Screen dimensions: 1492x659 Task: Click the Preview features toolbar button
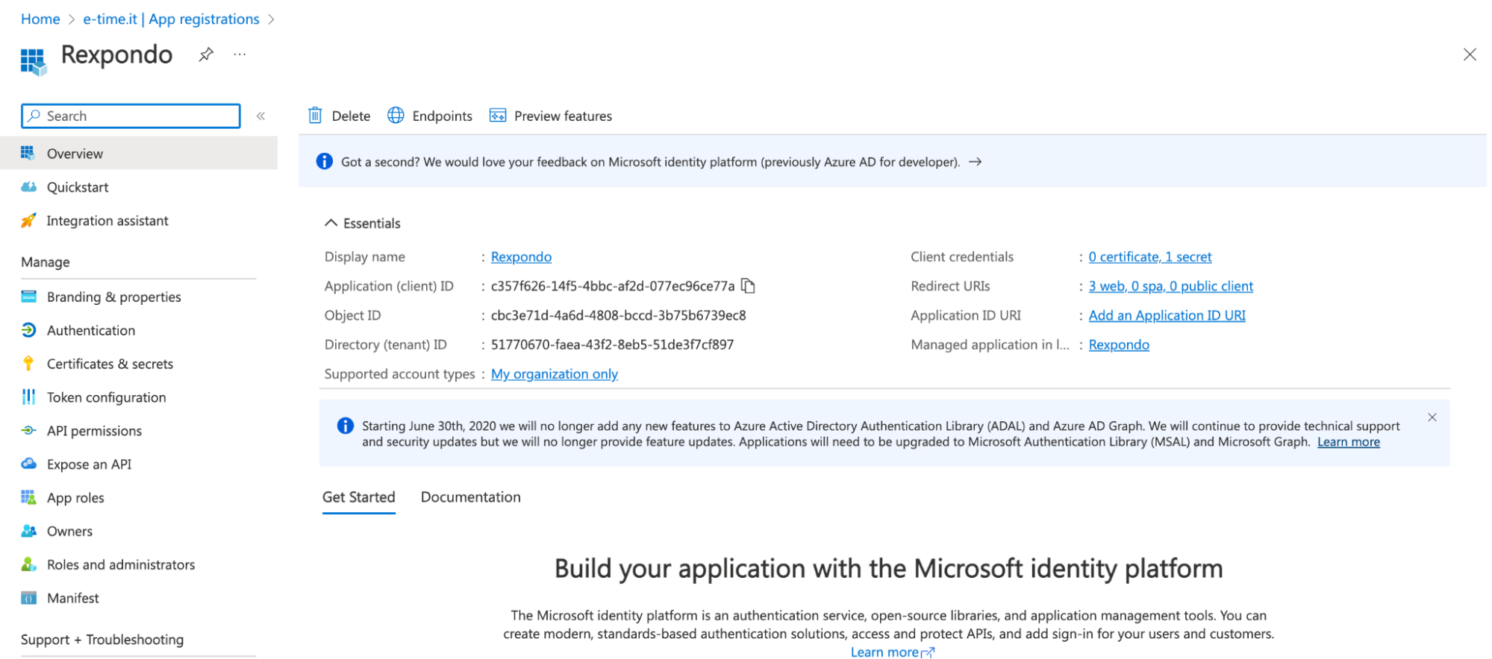(551, 116)
